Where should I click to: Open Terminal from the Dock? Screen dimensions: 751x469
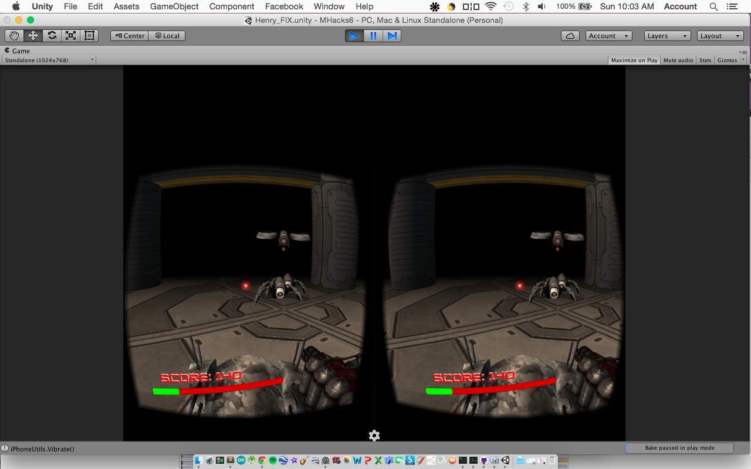(463, 460)
